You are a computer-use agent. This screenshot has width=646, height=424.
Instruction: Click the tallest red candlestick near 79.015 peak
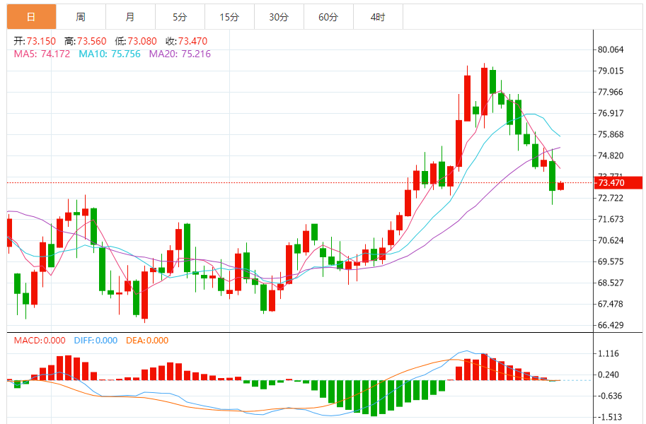click(484, 91)
